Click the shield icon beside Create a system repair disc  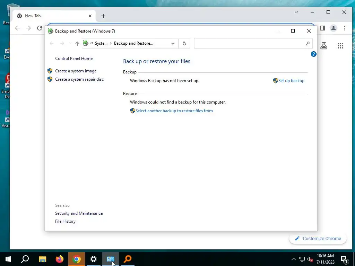click(50, 79)
